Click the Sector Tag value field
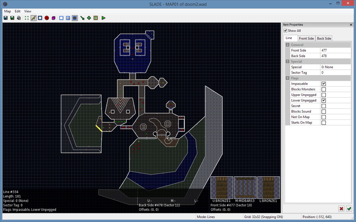 [336, 72]
